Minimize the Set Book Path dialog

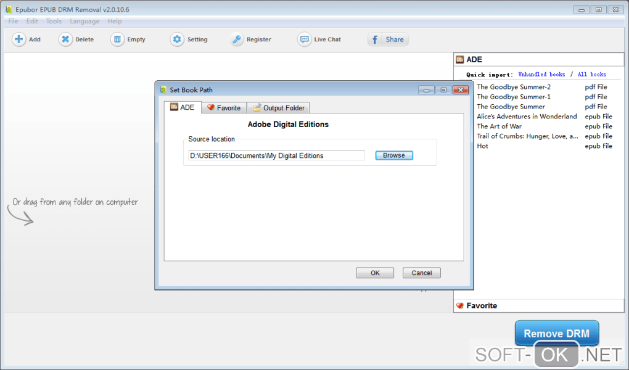(x=426, y=90)
